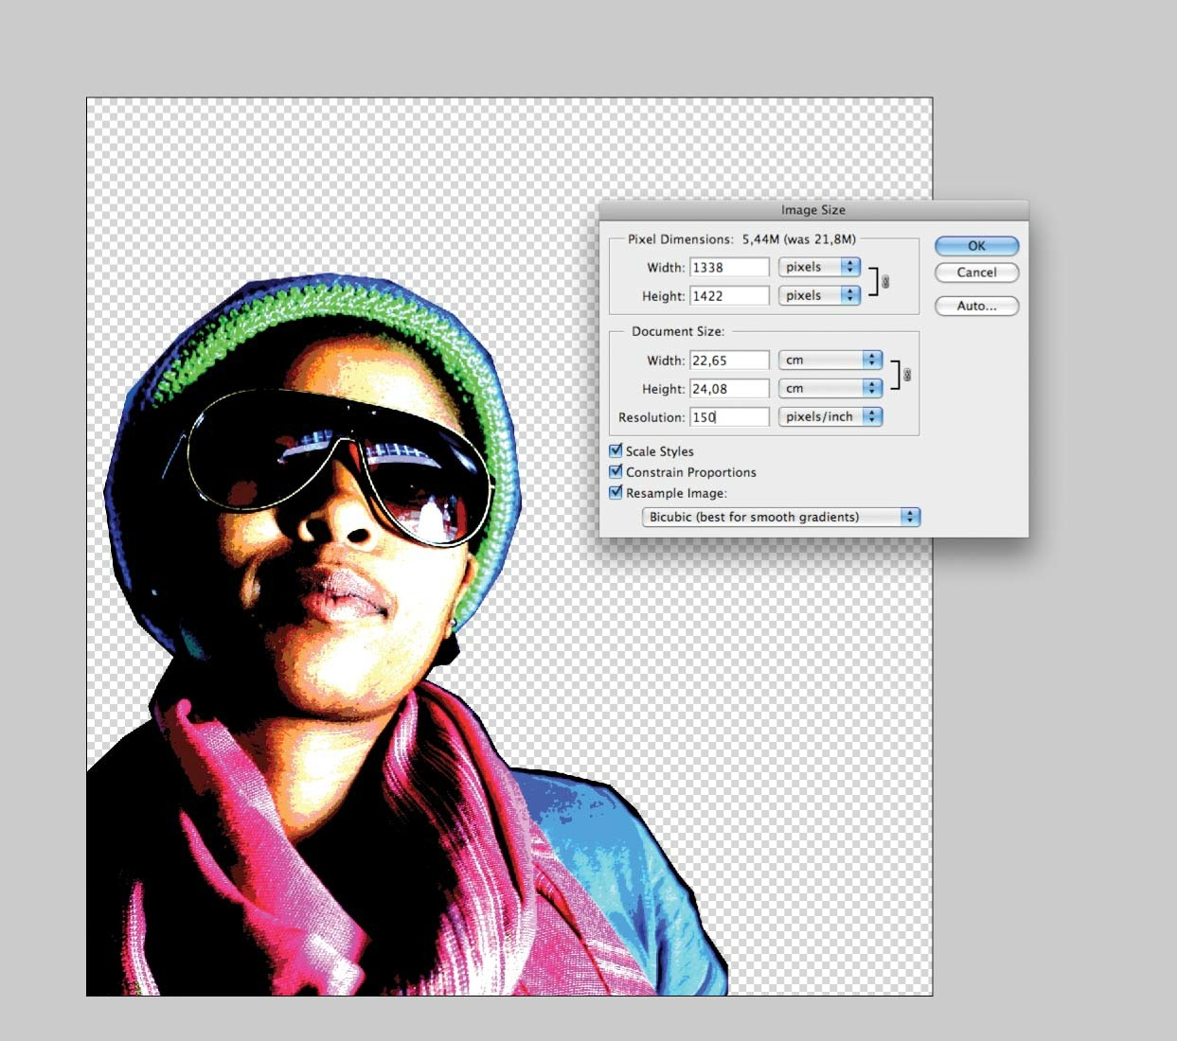Image resolution: width=1177 pixels, height=1041 pixels.
Task: Click the Resolution field showing 150
Action: 729,416
